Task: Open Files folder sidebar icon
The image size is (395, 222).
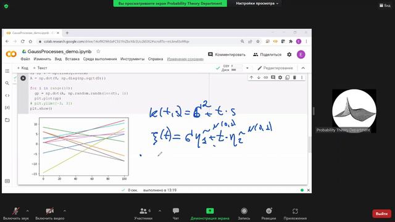Action: pyautogui.click(x=7, y=120)
